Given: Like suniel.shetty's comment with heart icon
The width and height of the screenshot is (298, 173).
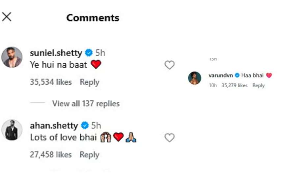Looking at the screenshot, I should point(169,65).
